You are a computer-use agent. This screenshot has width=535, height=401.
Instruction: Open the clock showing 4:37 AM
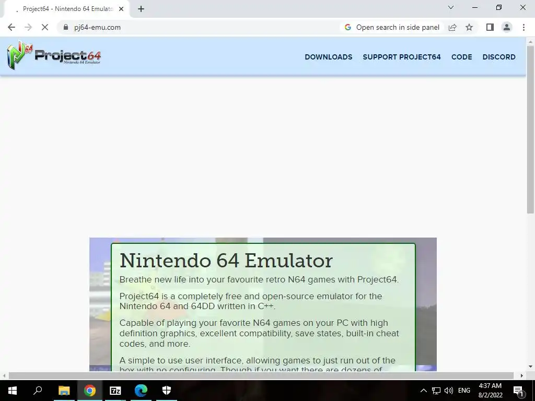pyautogui.click(x=490, y=391)
